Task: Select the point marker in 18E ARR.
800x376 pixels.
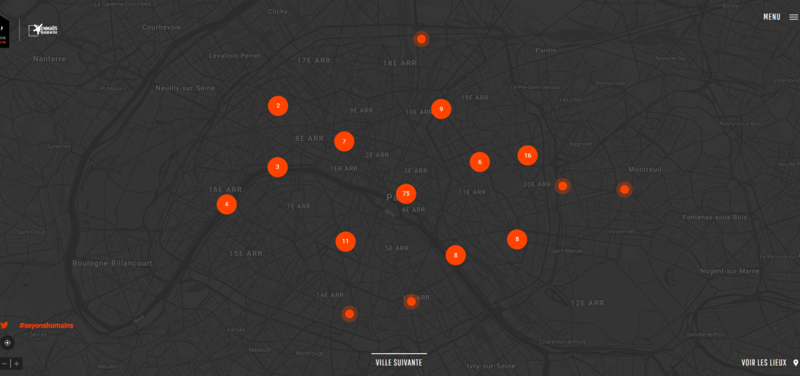Action: [421, 39]
